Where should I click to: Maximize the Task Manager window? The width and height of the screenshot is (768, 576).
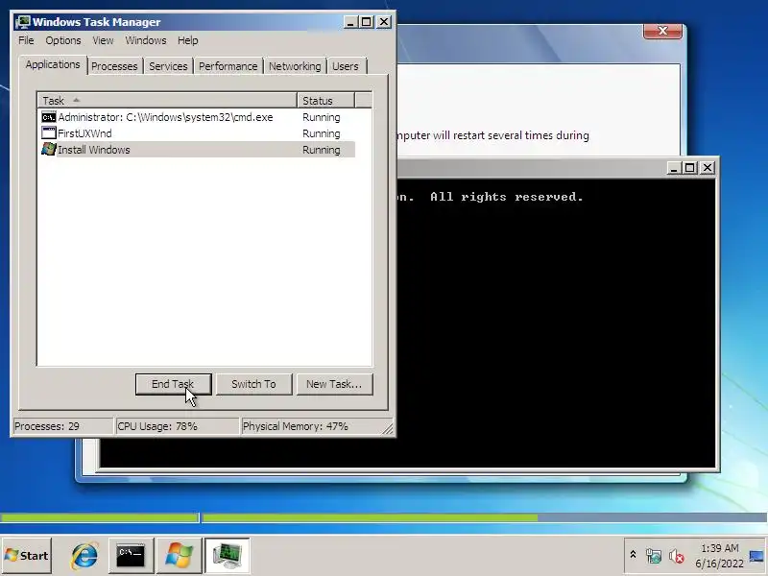(366, 22)
